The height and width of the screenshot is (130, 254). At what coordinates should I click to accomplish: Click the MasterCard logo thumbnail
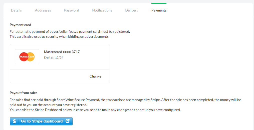point(27,57)
